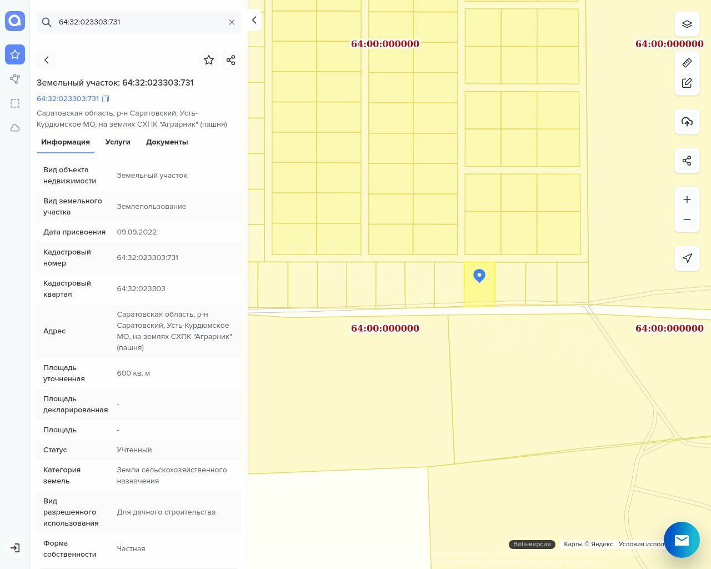
Task: Copy the cadastral number 64:32:023303:731
Action: [106, 99]
